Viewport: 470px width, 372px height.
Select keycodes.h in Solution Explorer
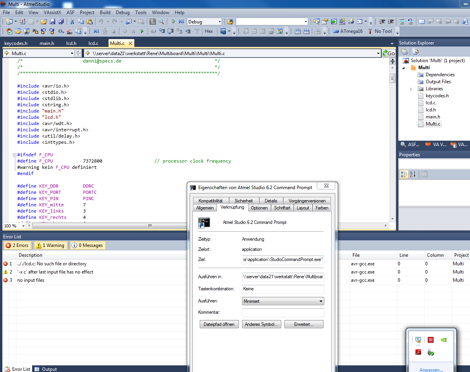[x=437, y=96]
